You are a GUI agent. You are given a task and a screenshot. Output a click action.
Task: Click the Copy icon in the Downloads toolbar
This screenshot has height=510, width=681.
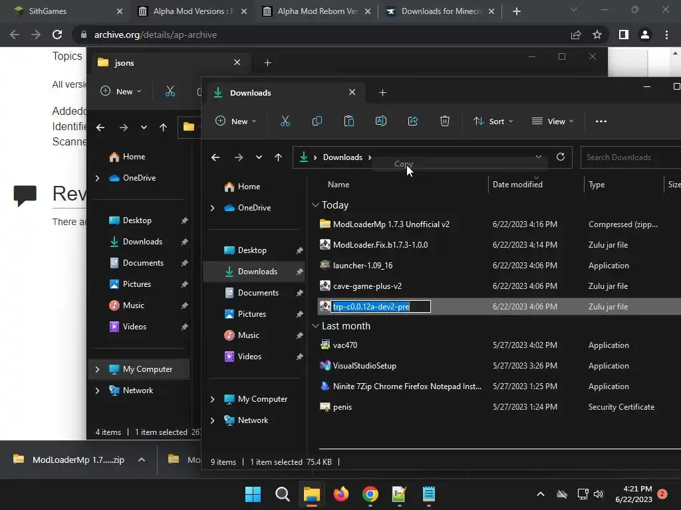[x=317, y=122]
